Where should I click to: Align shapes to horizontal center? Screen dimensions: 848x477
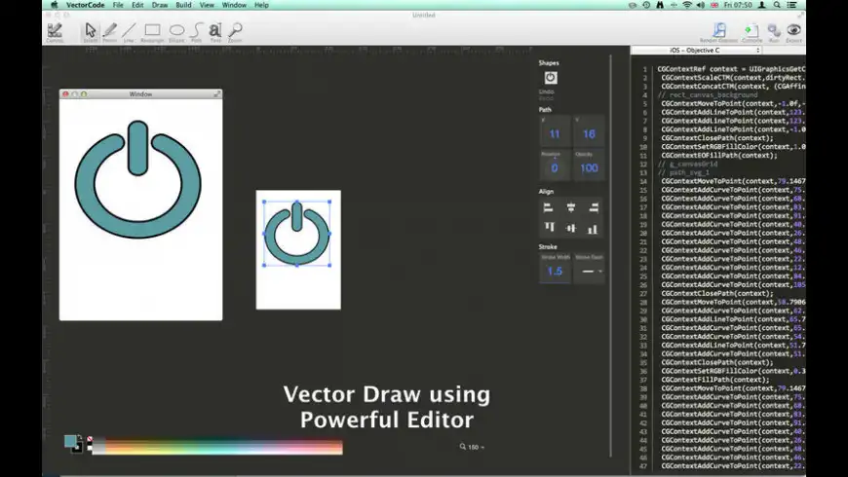pyautogui.click(x=570, y=207)
